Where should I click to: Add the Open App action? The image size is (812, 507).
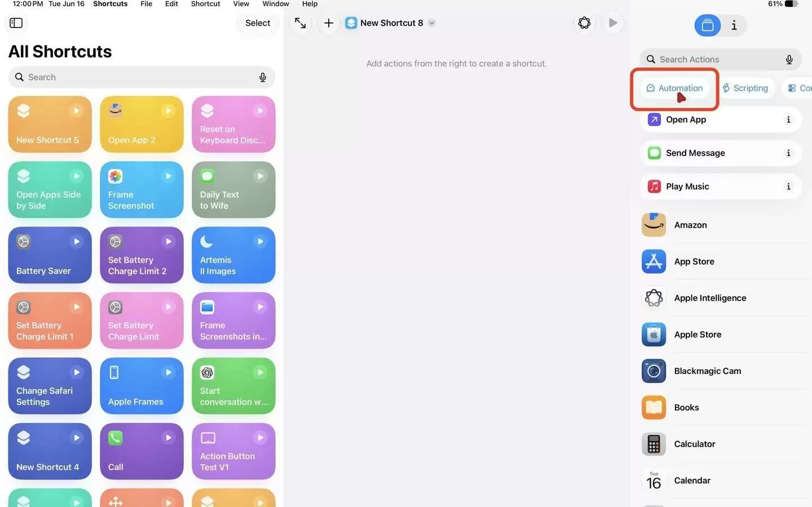tap(721, 119)
